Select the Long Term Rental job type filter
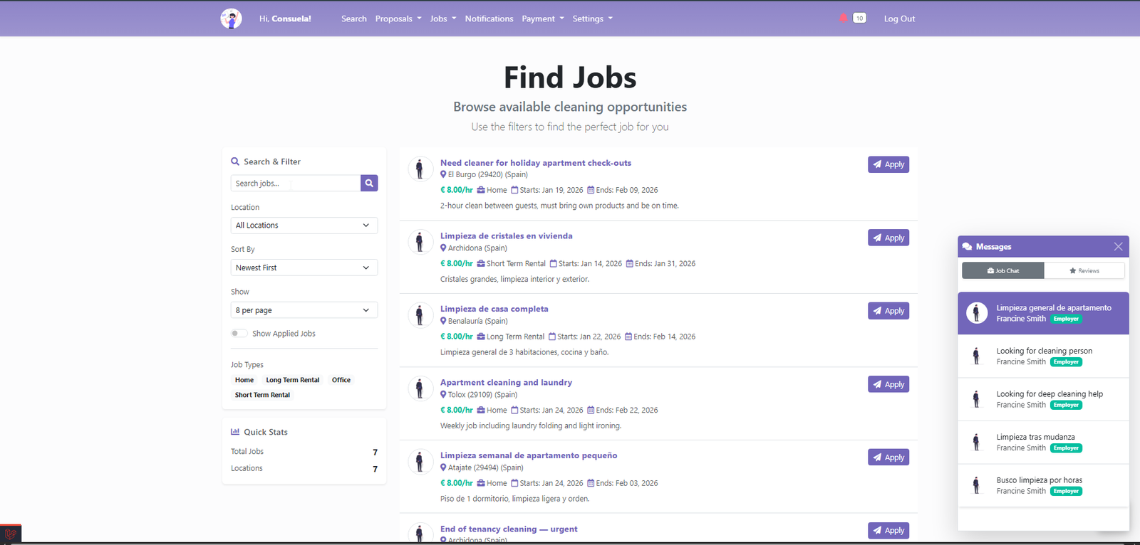 292,380
